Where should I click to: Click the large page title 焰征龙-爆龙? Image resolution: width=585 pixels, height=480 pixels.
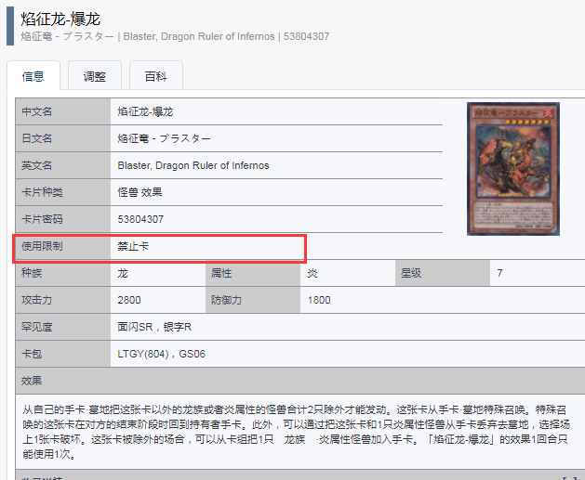click(x=61, y=19)
